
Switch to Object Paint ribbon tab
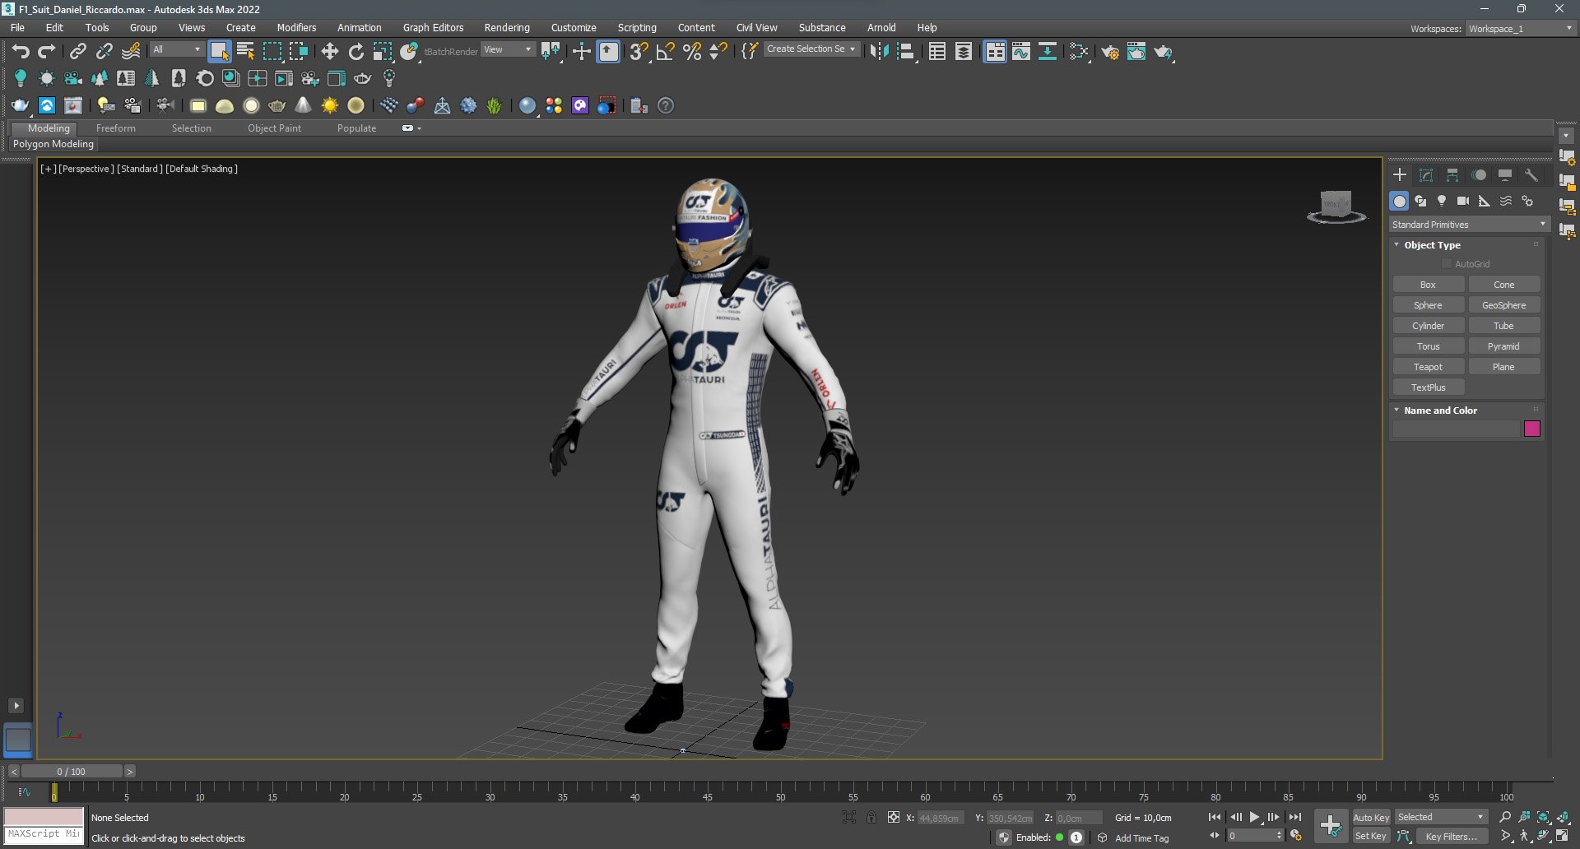[274, 128]
